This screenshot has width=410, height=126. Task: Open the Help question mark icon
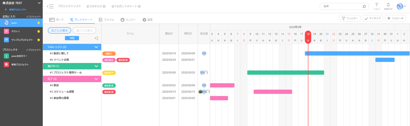click(x=376, y=5)
